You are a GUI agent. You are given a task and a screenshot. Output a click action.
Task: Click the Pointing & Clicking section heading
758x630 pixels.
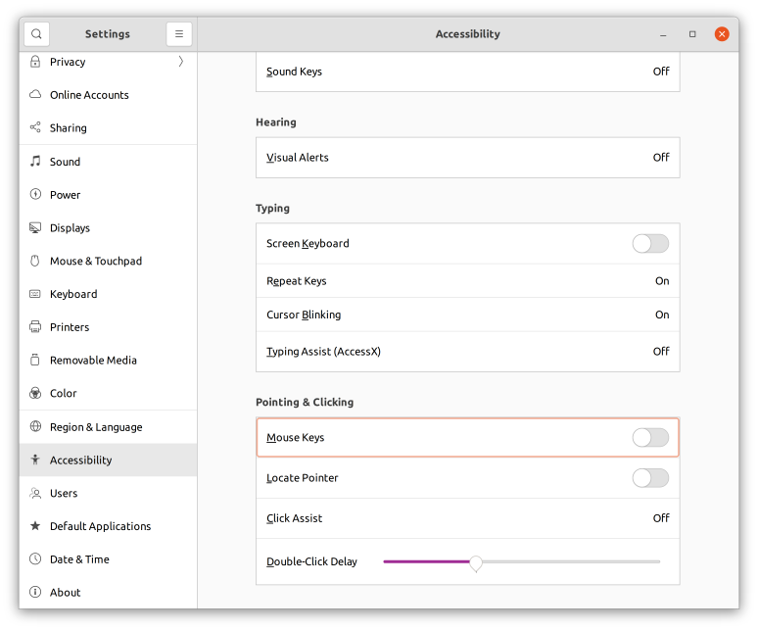[305, 403]
